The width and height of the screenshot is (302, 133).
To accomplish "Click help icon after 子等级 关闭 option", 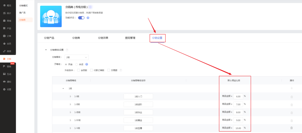I will (87, 64).
